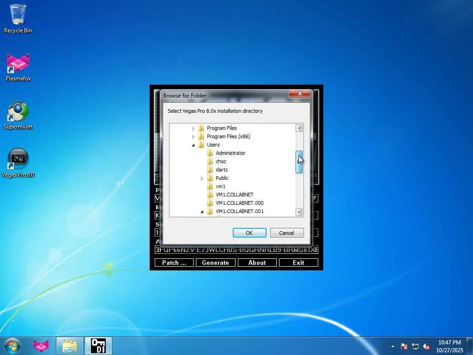Image resolution: width=473 pixels, height=355 pixels.
Task: Open the Windows Start menu orb
Action: click(x=12, y=346)
